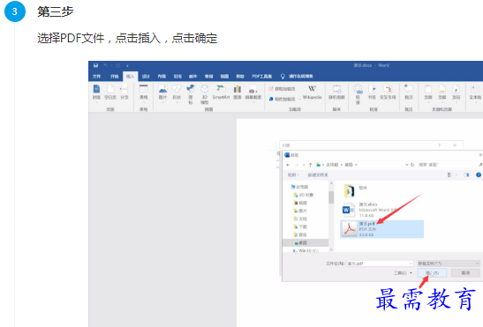Switch to the Mailings (邮件) tab
The width and height of the screenshot is (483, 327).
(x=193, y=77)
